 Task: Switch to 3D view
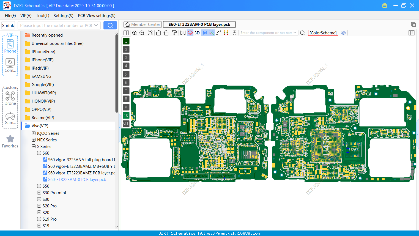[197, 33]
